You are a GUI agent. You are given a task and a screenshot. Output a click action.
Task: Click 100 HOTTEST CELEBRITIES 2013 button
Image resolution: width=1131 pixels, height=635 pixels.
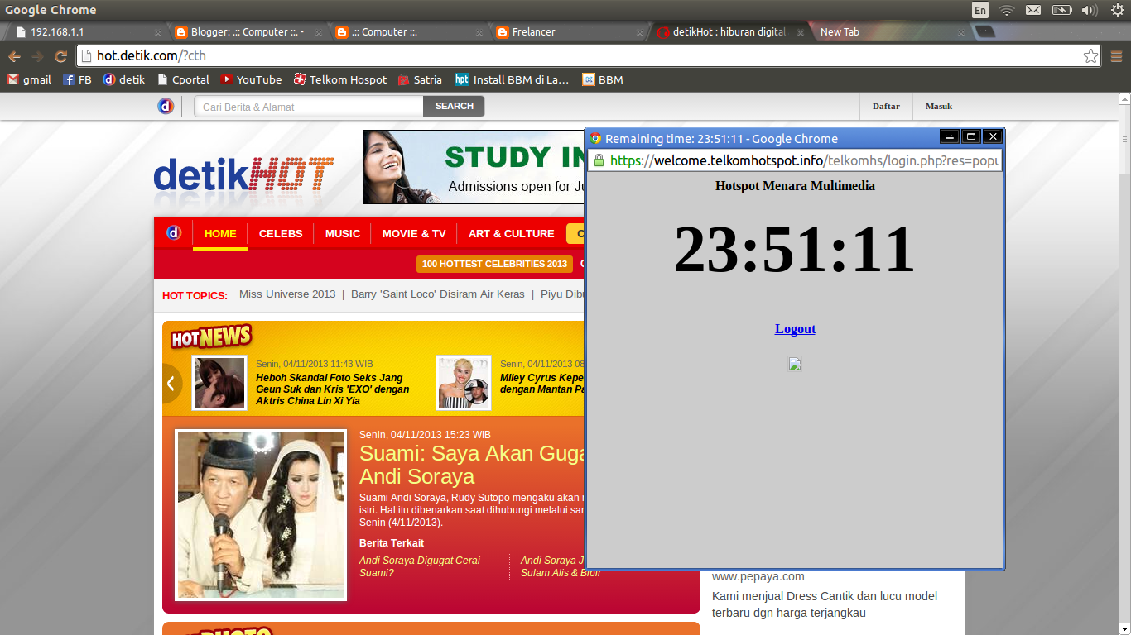click(494, 264)
